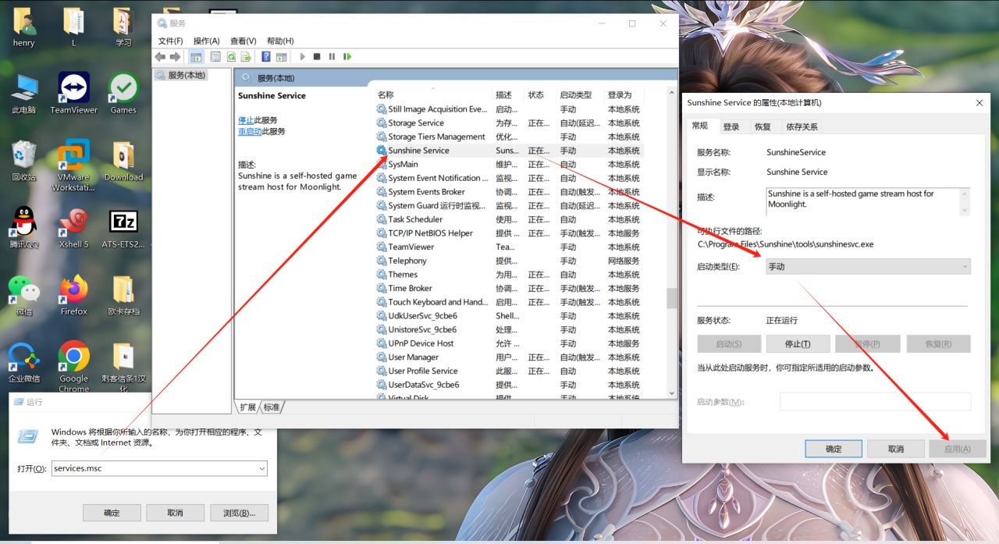Viewport: 999px width, 544px height.
Task: Switch to the 登录 tab in properties dialog
Action: [731, 126]
